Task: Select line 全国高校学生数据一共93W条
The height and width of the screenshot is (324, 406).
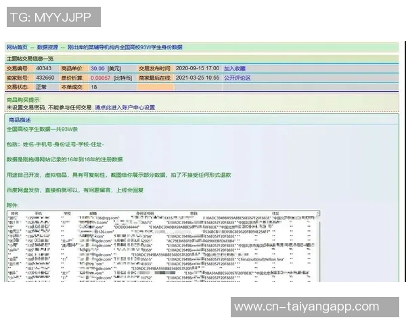Action: [42, 129]
